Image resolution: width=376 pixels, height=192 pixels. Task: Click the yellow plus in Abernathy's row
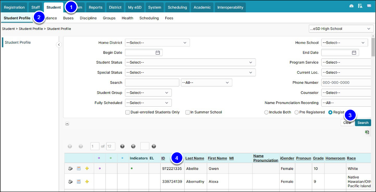(87, 182)
